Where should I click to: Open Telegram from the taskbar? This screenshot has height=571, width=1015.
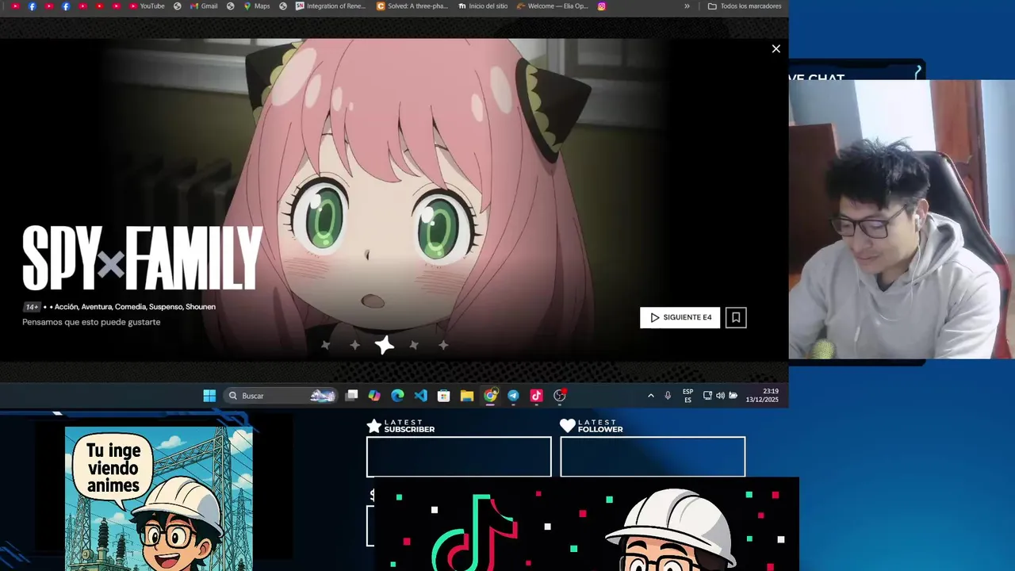pos(513,396)
